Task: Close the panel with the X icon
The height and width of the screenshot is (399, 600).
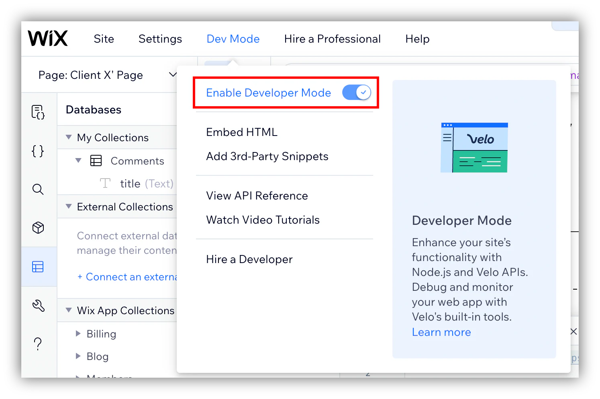Action: tap(573, 331)
